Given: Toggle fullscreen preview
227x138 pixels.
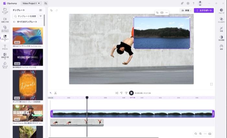Looking at the screenshot, I should click(x=211, y=84).
